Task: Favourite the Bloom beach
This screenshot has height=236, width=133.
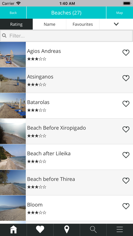Action: point(126,206)
